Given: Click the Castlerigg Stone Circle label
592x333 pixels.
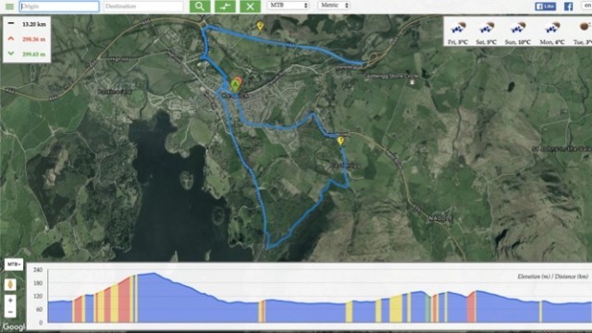Looking at the screenshot, I should (x=391, y=76).
